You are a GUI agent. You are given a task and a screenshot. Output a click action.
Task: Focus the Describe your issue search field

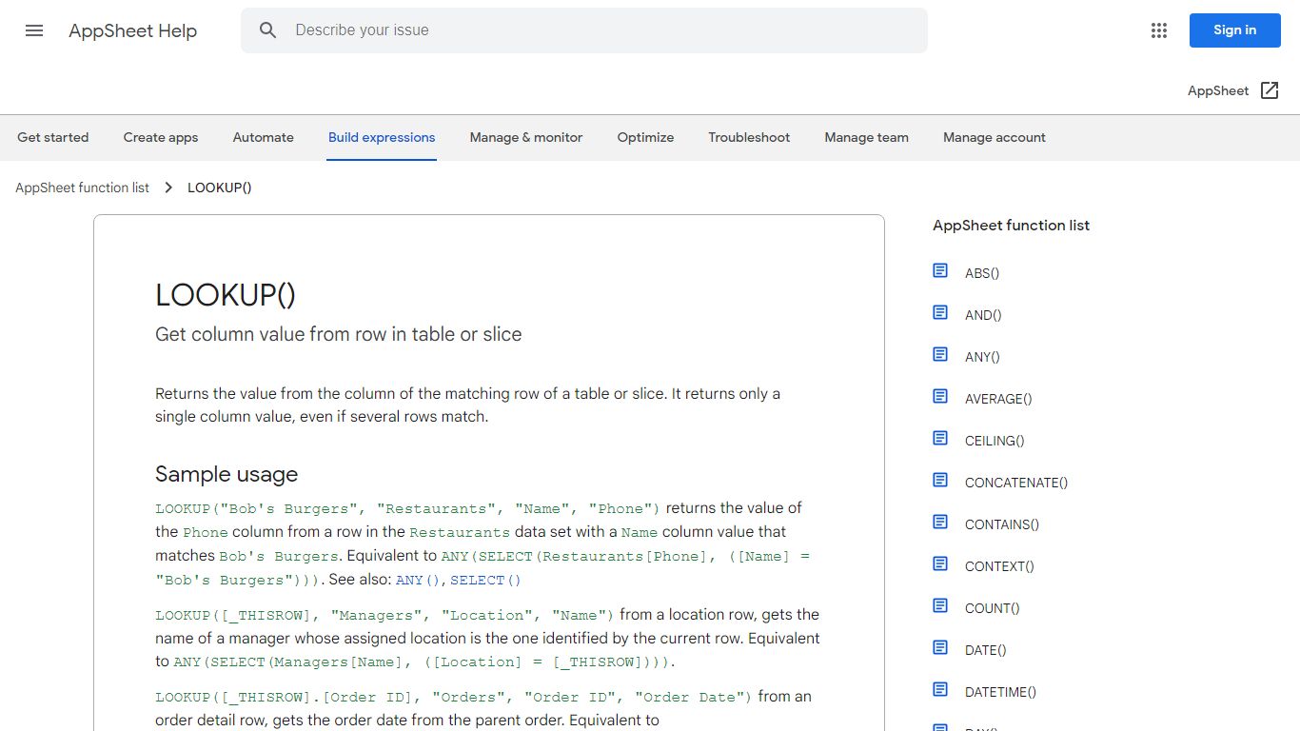coord(584,30)
